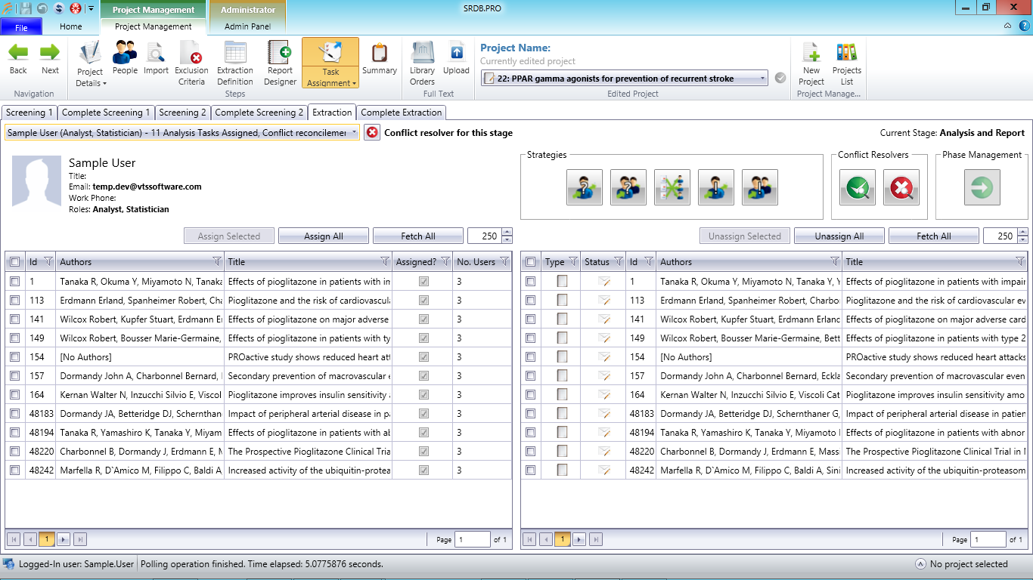1033x580 pixels.
Task: Launch the Report Designer
Action: (x=280, y=52)
